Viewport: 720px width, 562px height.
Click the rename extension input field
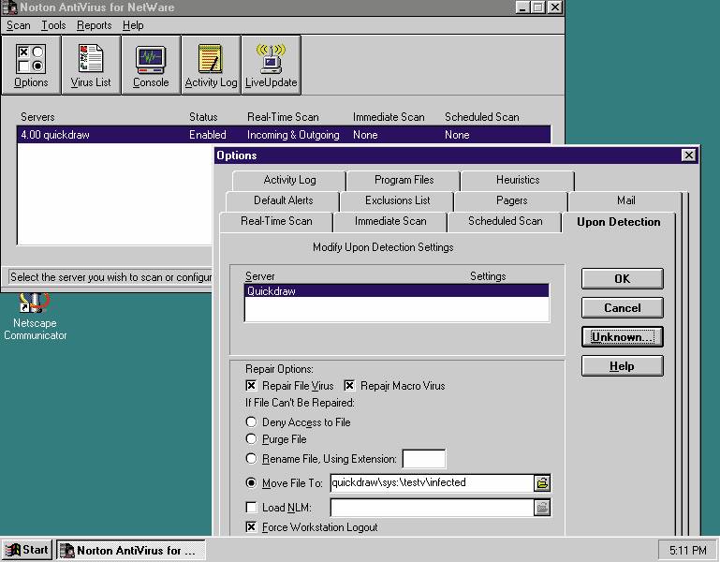point(424,459)
